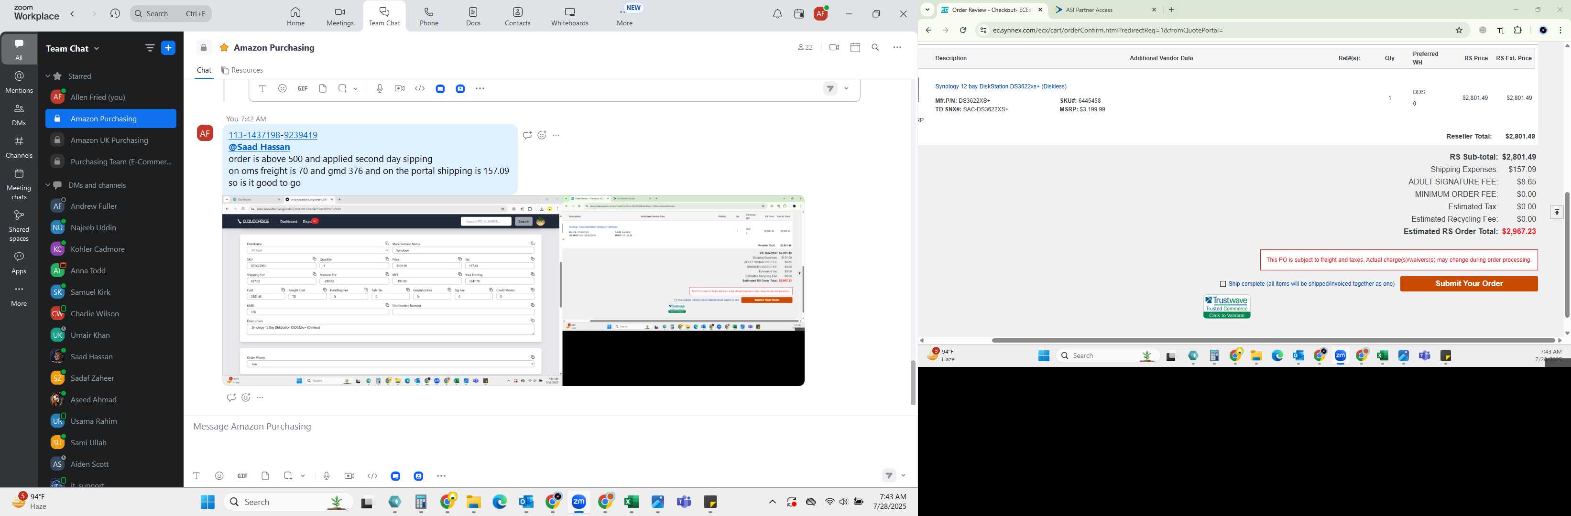Start a video meeting from the channel header
1571x516 pixels.
click(834, 47)
